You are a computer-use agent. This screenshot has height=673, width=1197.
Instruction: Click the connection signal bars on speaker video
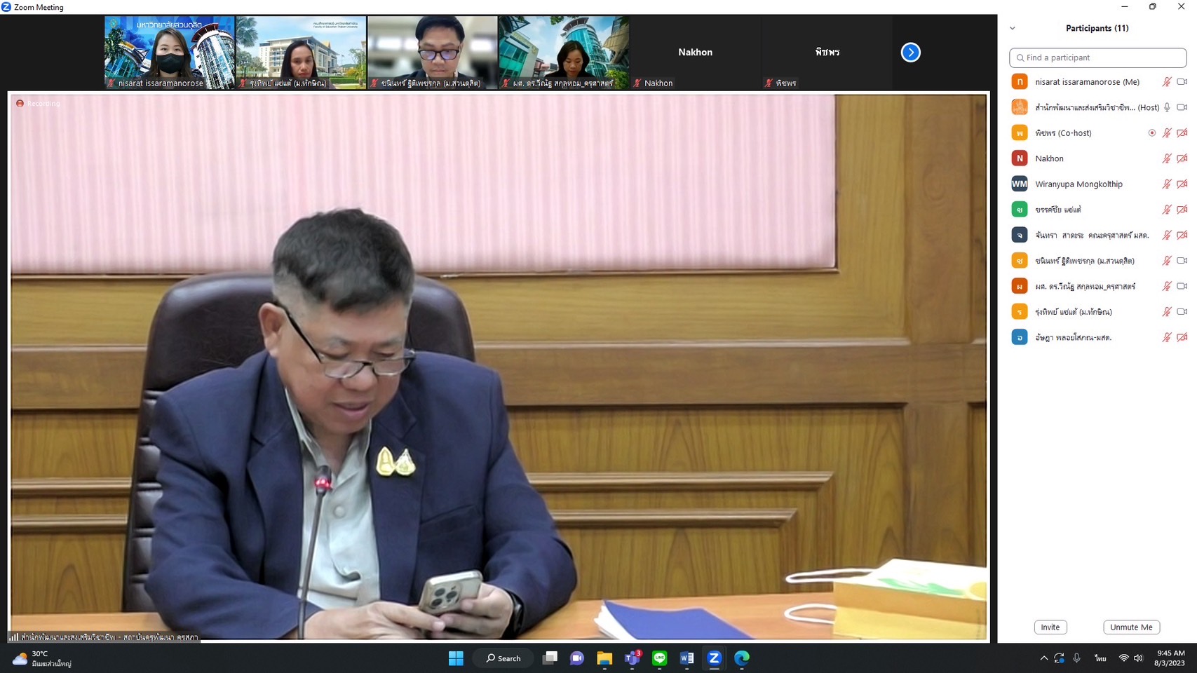(x=14, y=637)
